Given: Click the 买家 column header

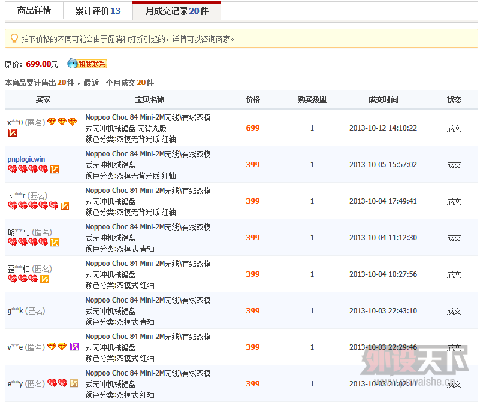Looking at the screenshot, I should (43, 99).
